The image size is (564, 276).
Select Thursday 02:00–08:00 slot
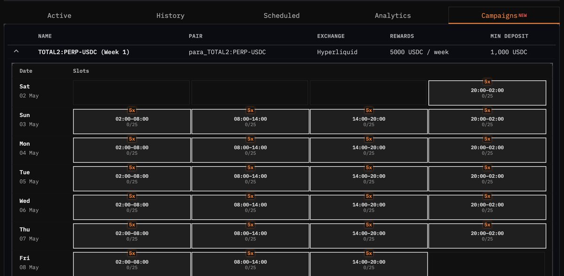pos(132,236)
